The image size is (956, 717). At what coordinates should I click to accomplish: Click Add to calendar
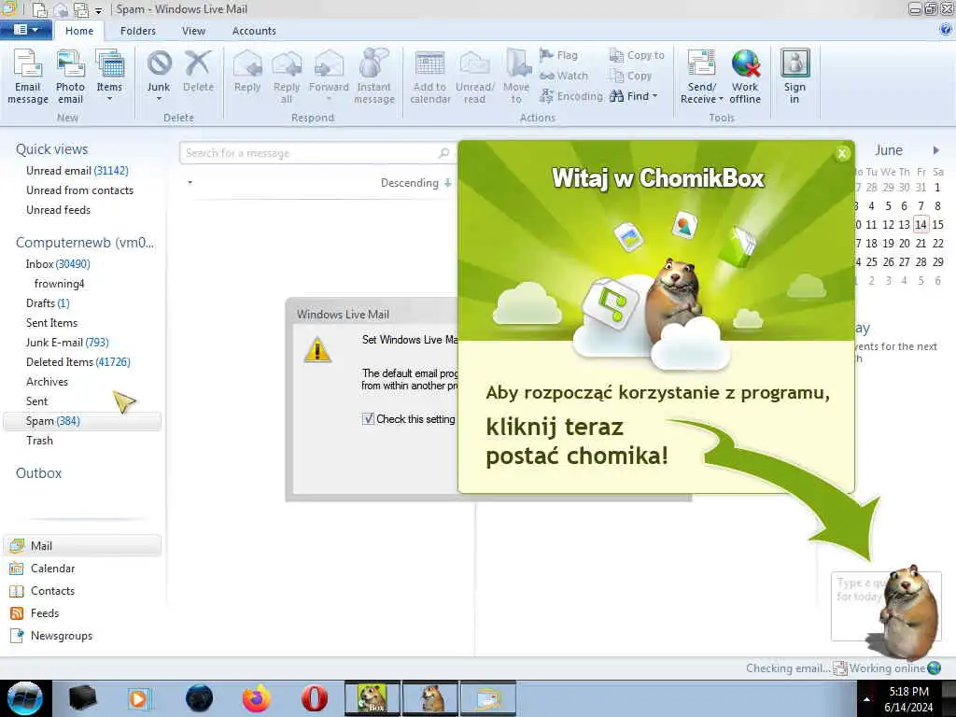point(429,77)
